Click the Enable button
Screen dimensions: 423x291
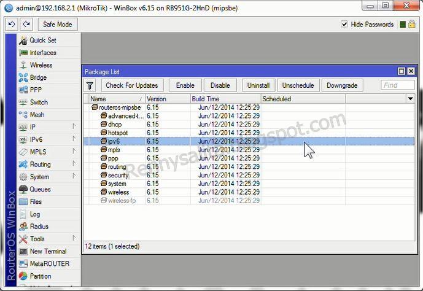[185, 85]
